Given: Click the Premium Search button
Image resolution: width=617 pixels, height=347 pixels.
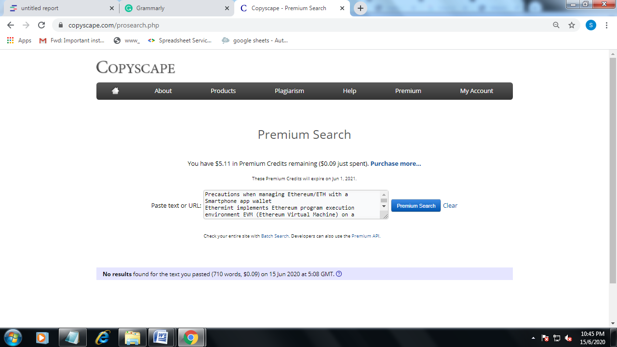Looking at the screenshot, I should point(416,206).
